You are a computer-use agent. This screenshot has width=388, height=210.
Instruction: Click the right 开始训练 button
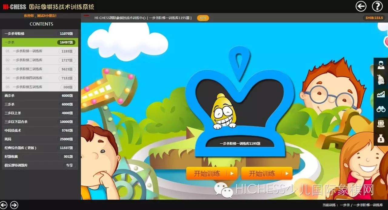point(267,173)
